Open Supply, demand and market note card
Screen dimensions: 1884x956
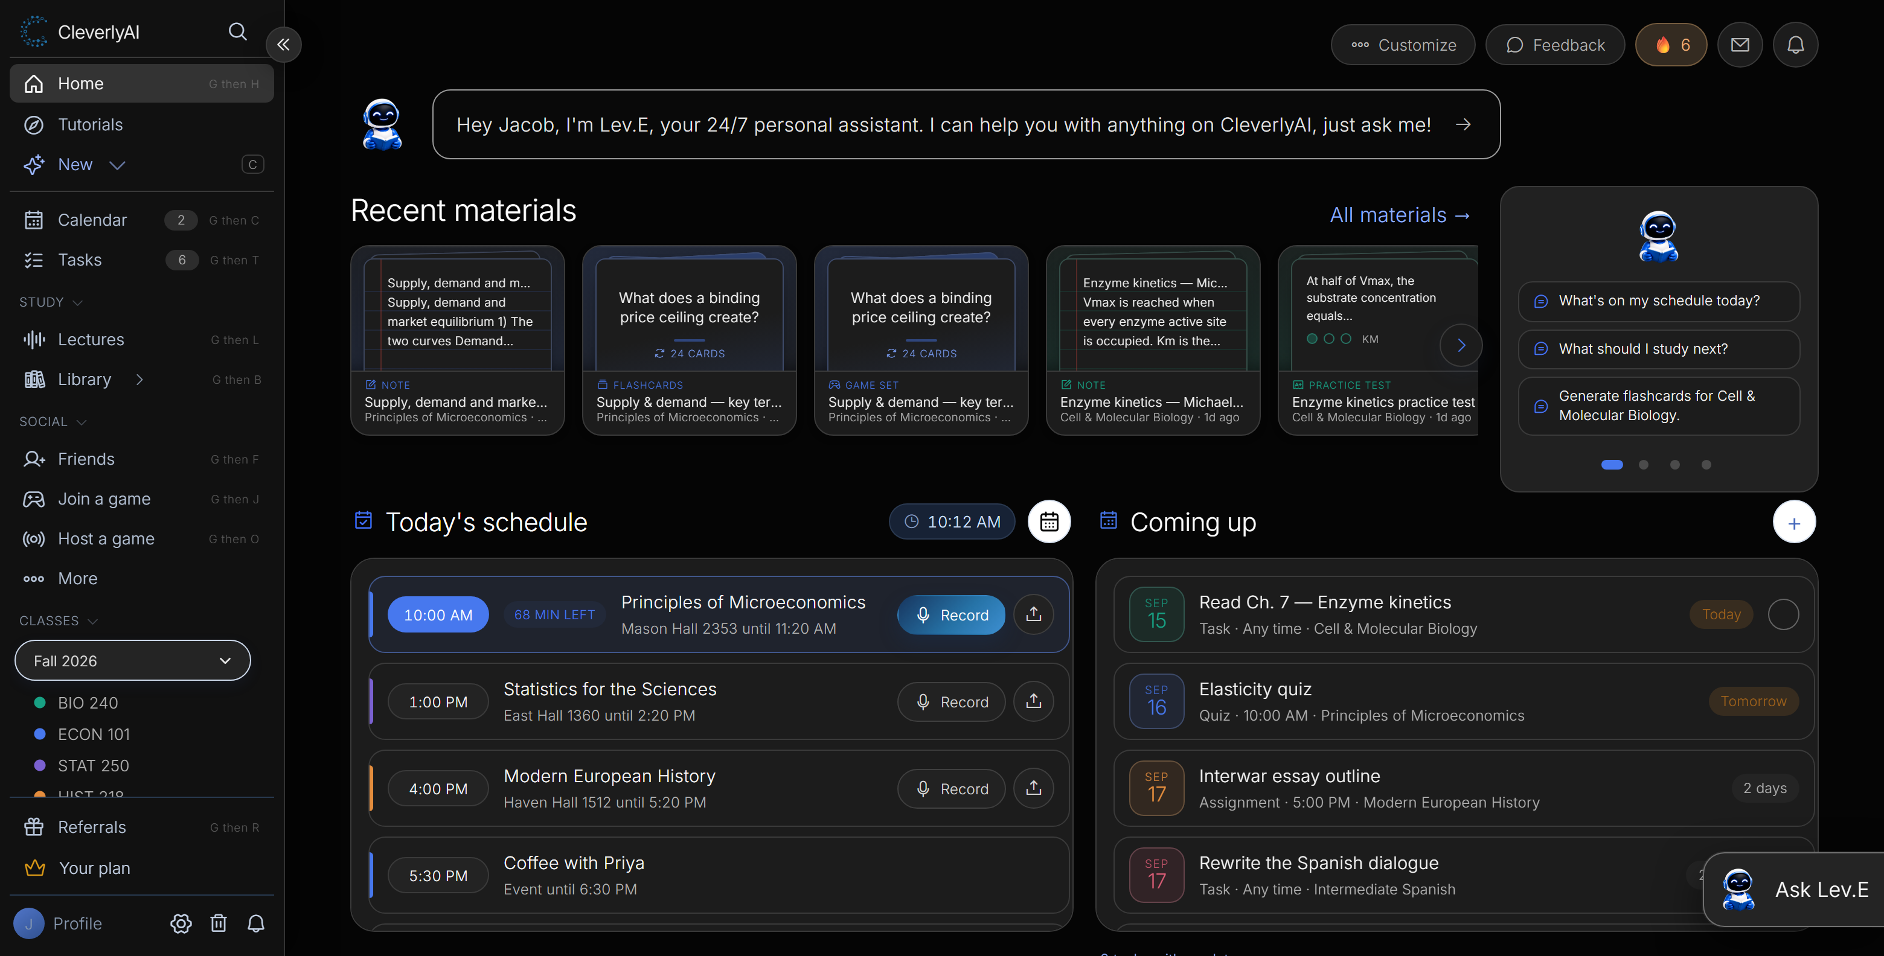tap(457, 340)
